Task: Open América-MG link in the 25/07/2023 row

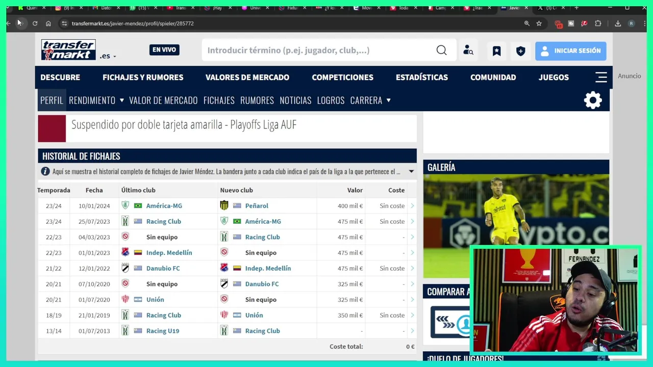Action: [x=263, y=221]
